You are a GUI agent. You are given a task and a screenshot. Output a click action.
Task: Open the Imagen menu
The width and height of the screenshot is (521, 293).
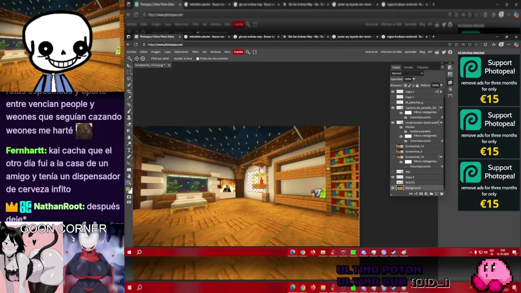(156, 52)
